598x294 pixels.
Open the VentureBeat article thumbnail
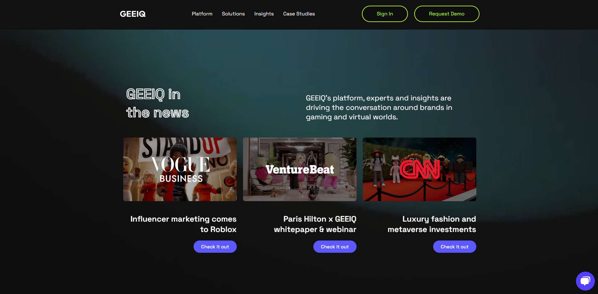pos(300,169)
